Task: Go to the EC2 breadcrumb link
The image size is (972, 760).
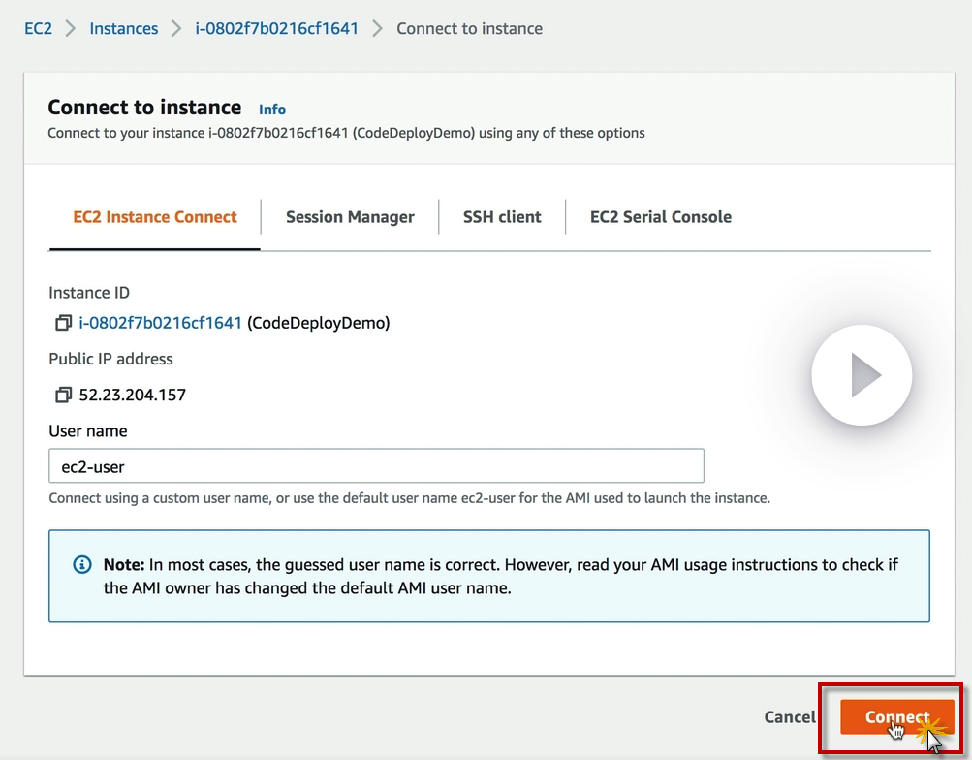Action: 39,28
